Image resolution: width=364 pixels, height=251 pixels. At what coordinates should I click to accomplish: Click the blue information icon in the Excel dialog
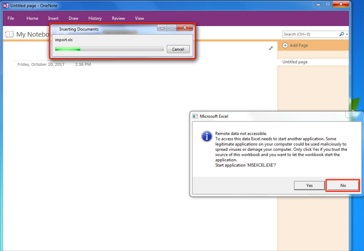point(207,136)
